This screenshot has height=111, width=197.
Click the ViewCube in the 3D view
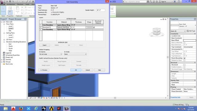tap(157, 32)
